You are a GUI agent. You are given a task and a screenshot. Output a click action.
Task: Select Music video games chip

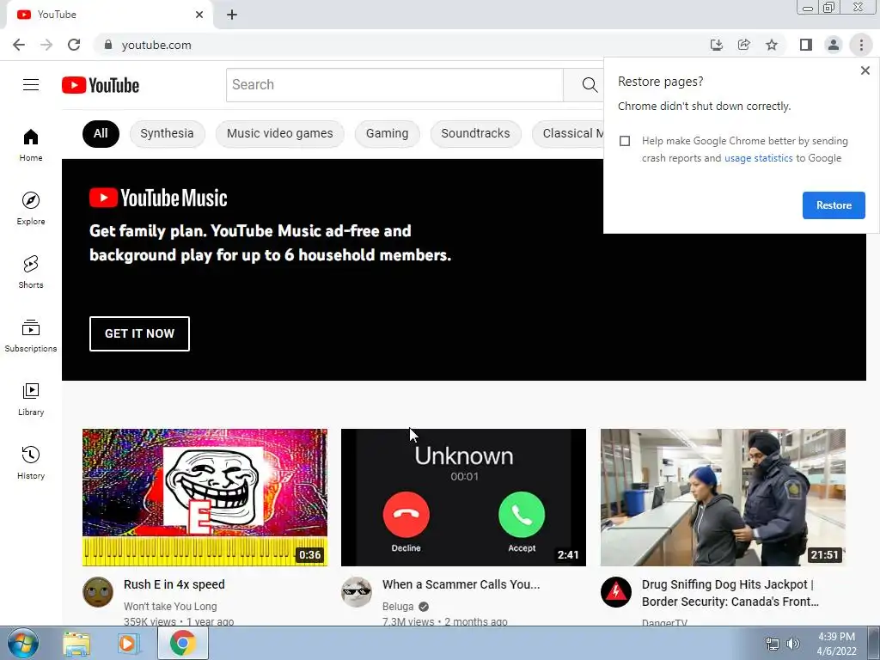coord(279,133)
